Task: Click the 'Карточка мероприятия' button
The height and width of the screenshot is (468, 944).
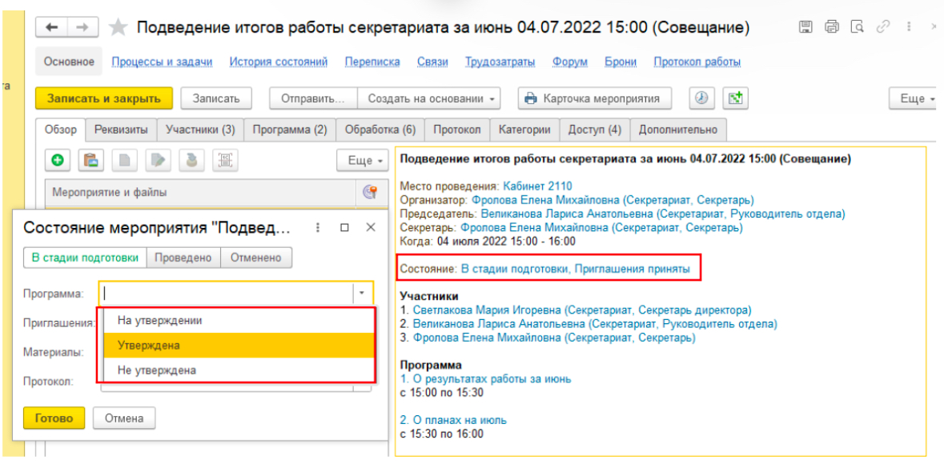Action: point(595,98)
